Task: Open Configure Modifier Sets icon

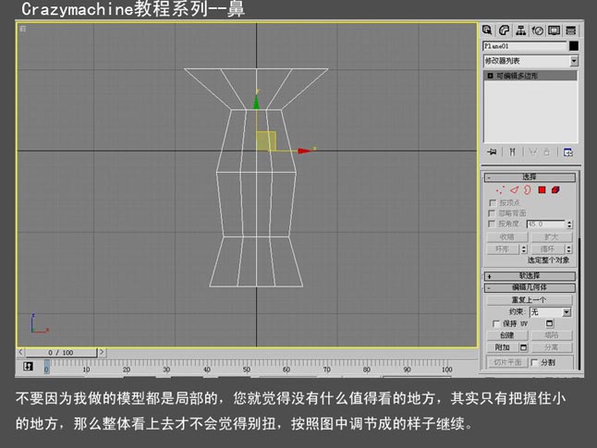Action: (x=568, y=152)
